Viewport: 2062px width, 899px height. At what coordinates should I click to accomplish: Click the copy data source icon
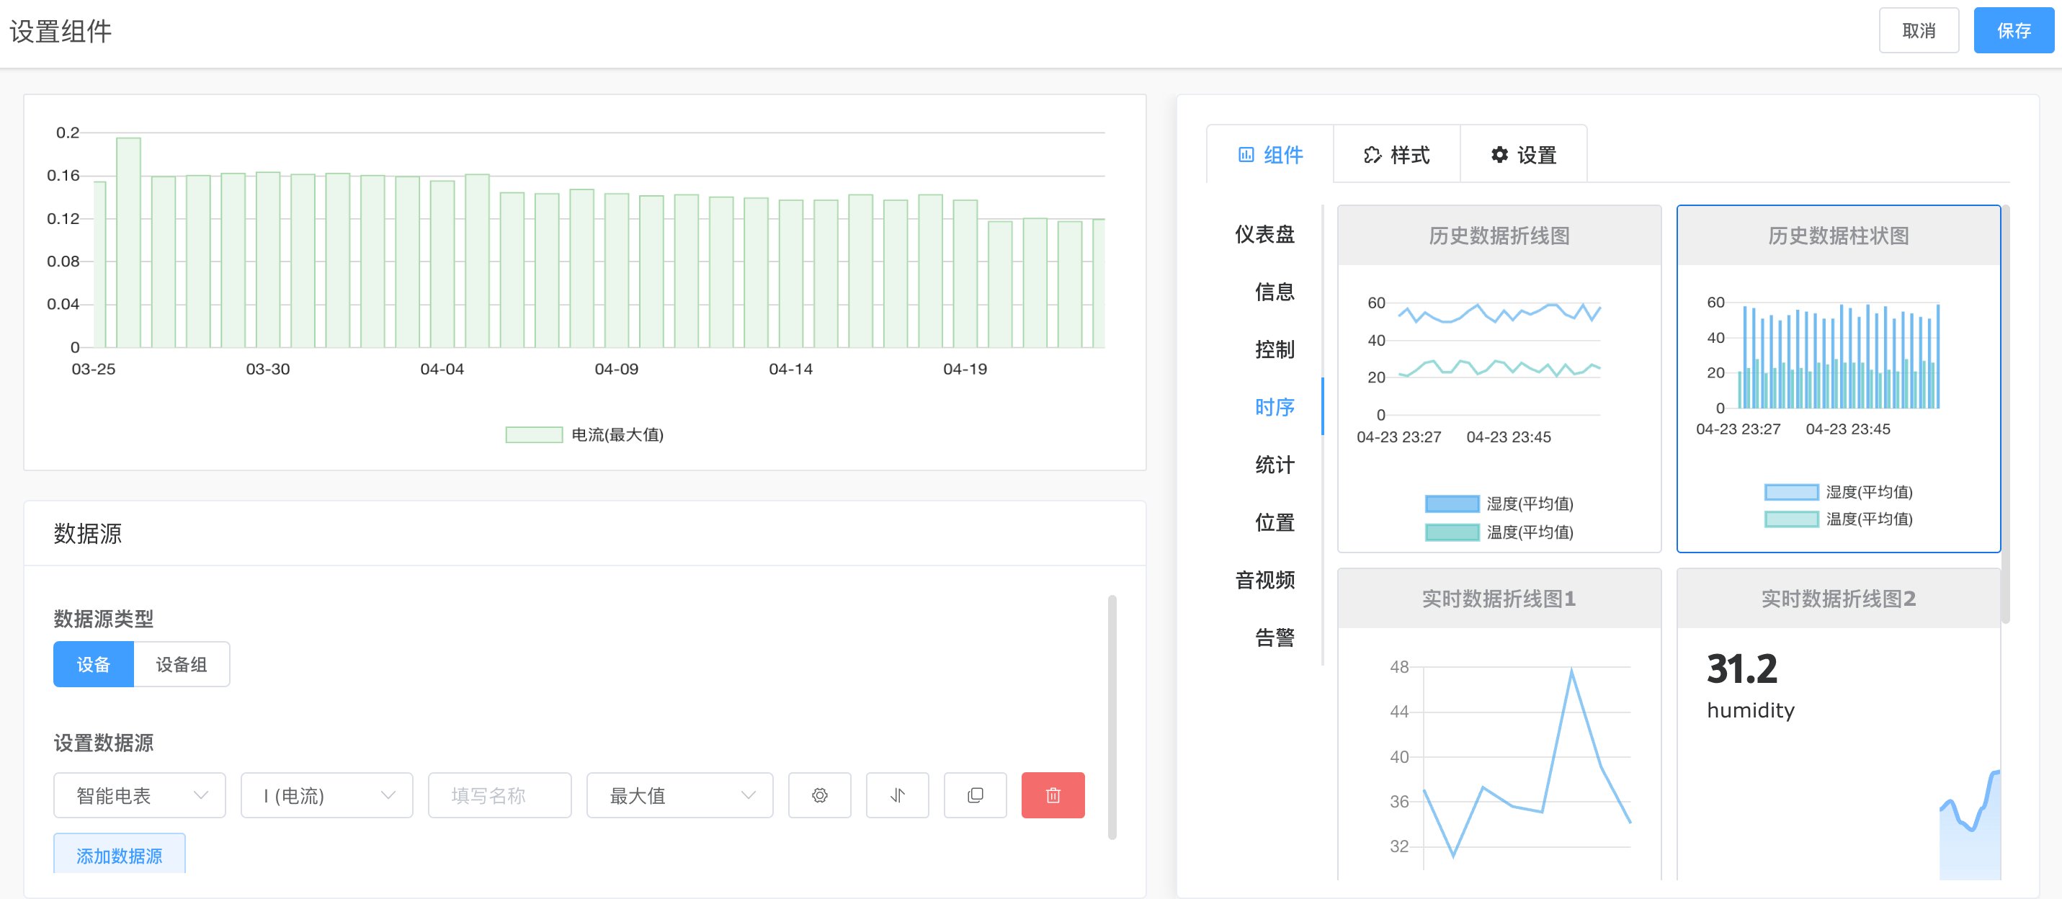click(x=974, y=795)
